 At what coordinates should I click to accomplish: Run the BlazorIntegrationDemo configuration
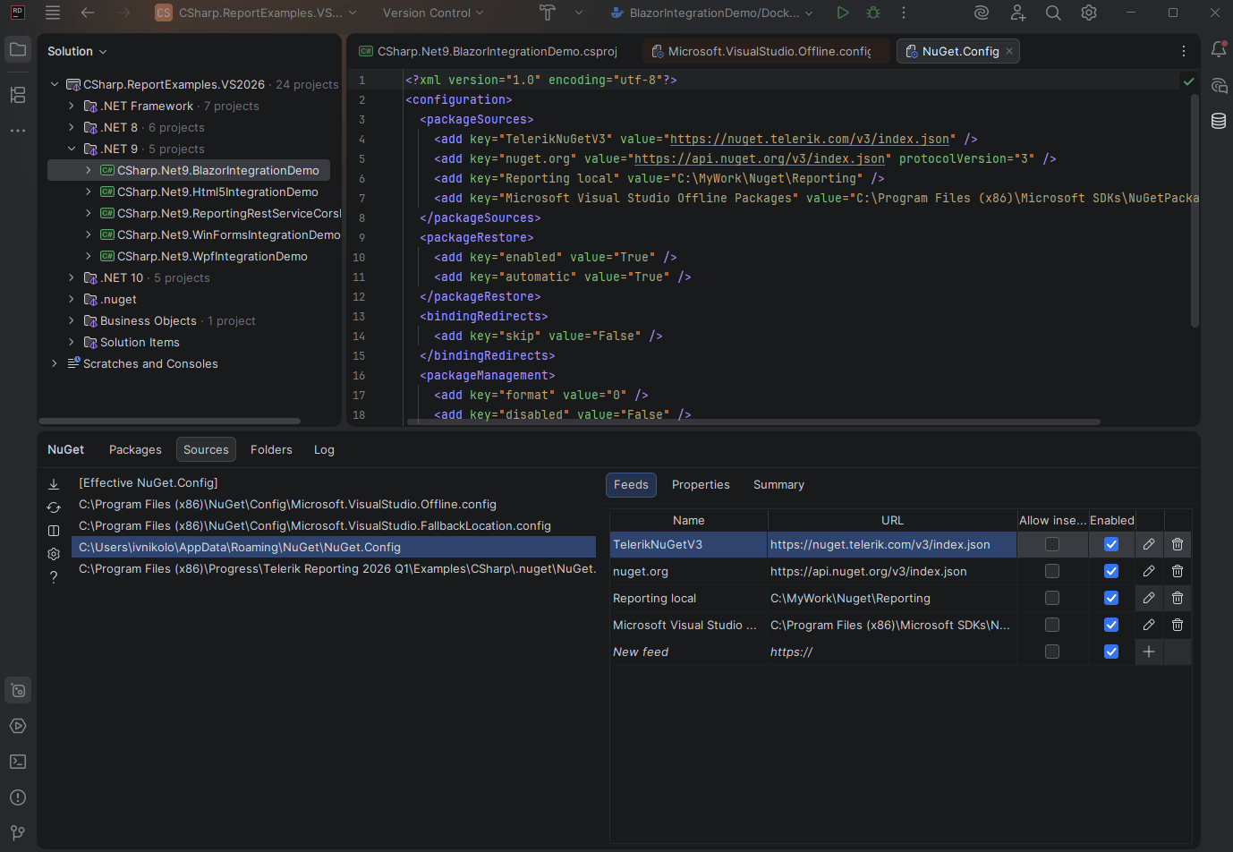(x=842, y=13)
